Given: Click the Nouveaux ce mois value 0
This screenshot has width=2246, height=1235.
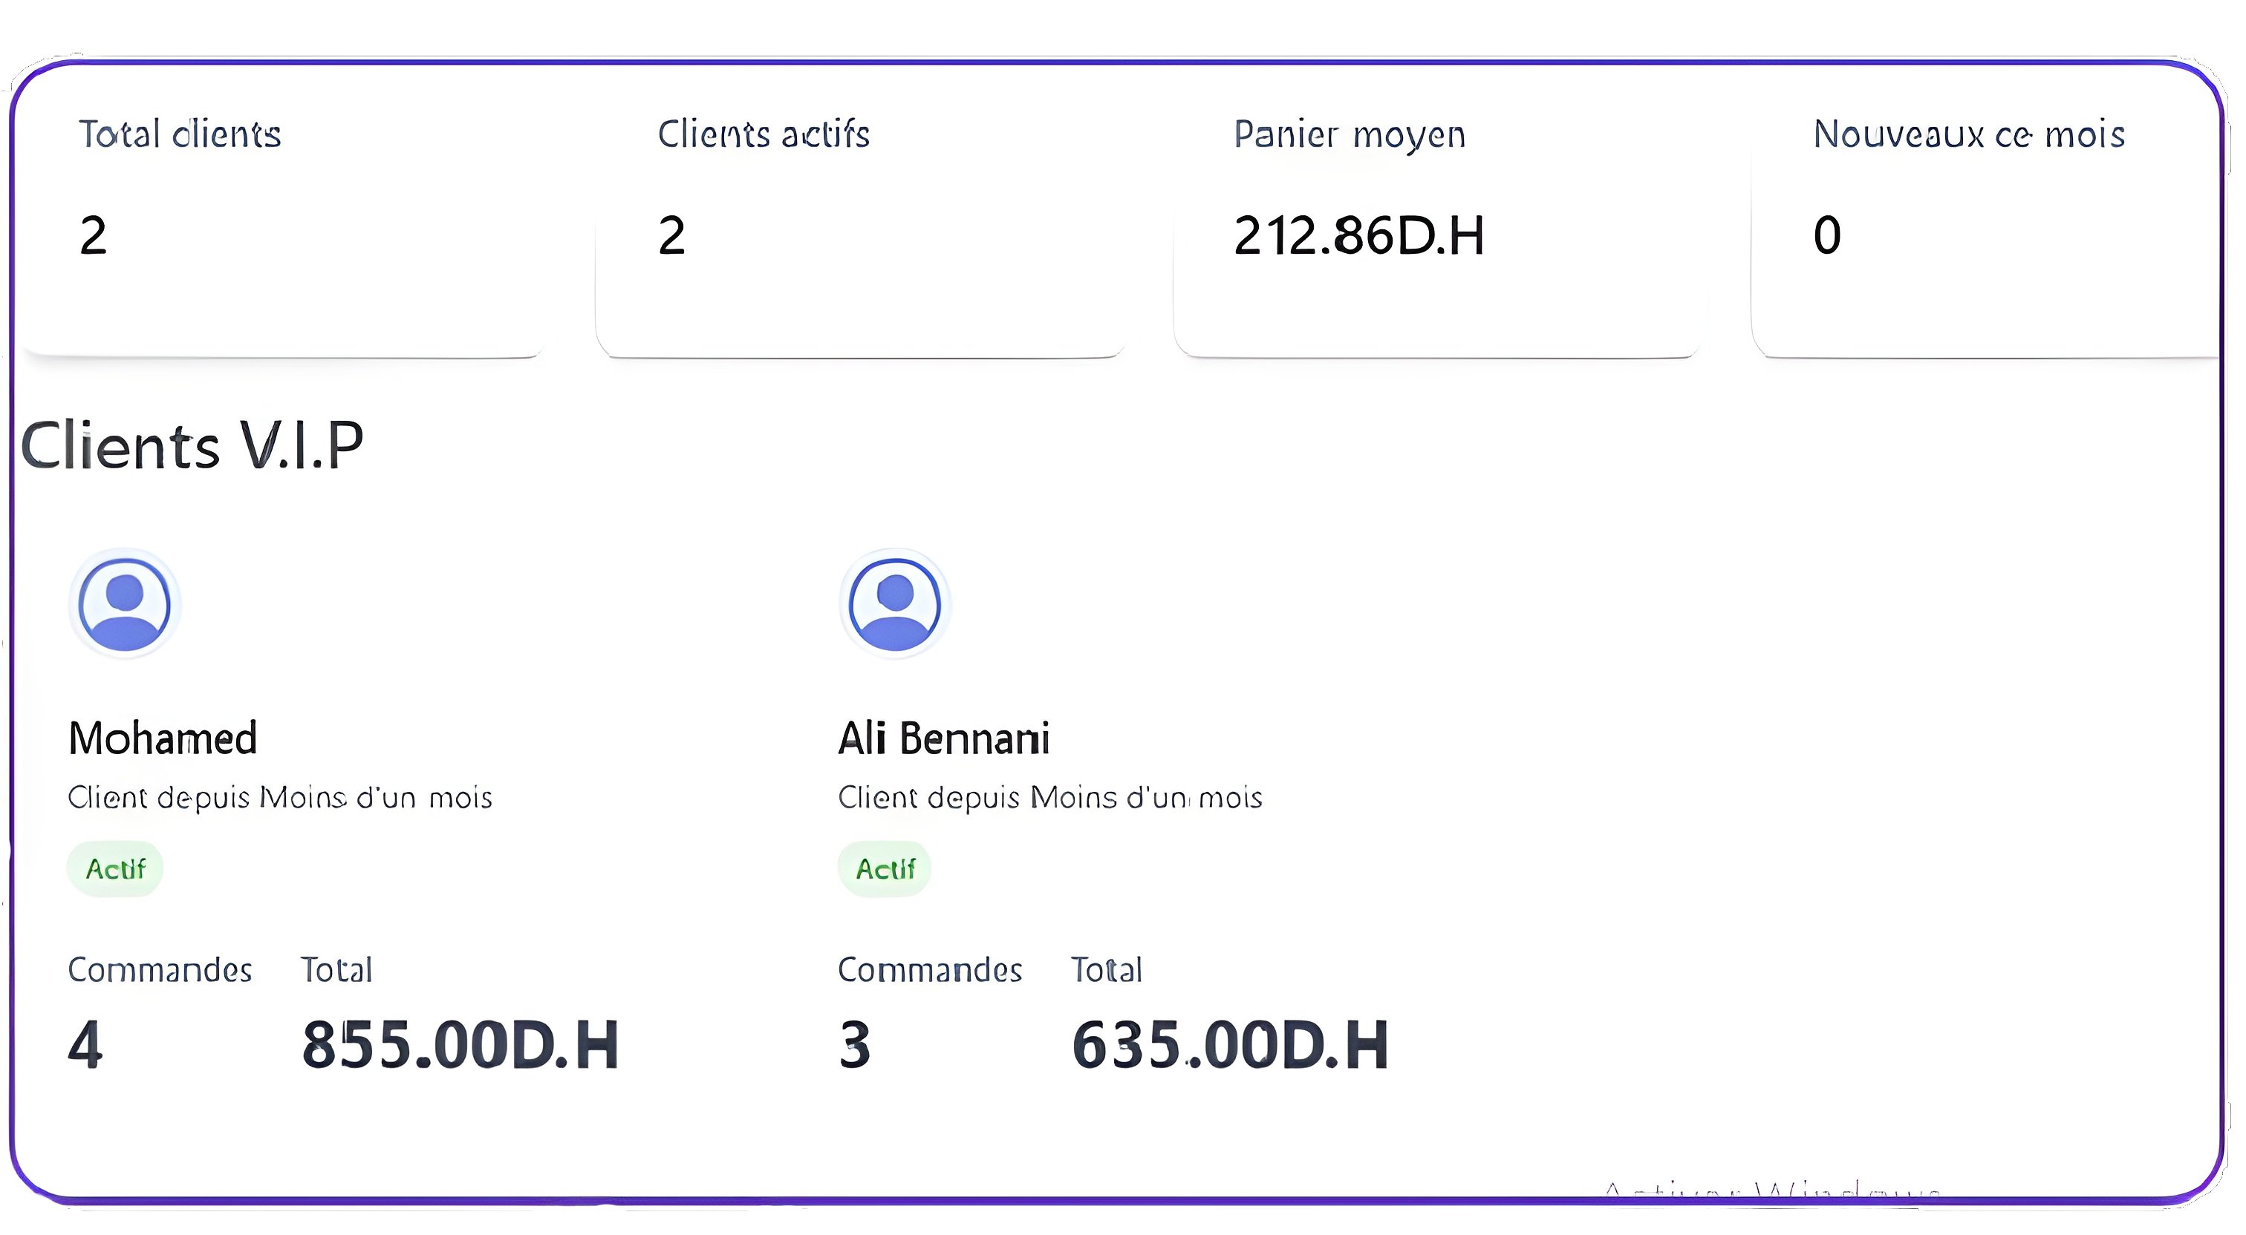Looking at the screenshot, I should [x=1826, y=235].
